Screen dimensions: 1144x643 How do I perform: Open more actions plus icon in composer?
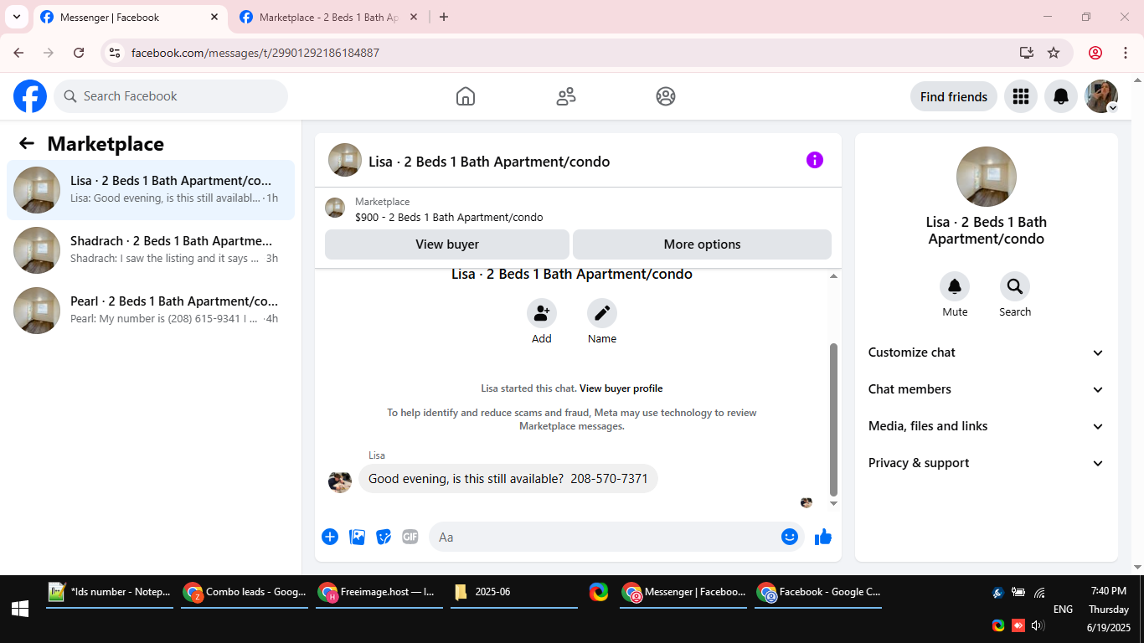330,537
